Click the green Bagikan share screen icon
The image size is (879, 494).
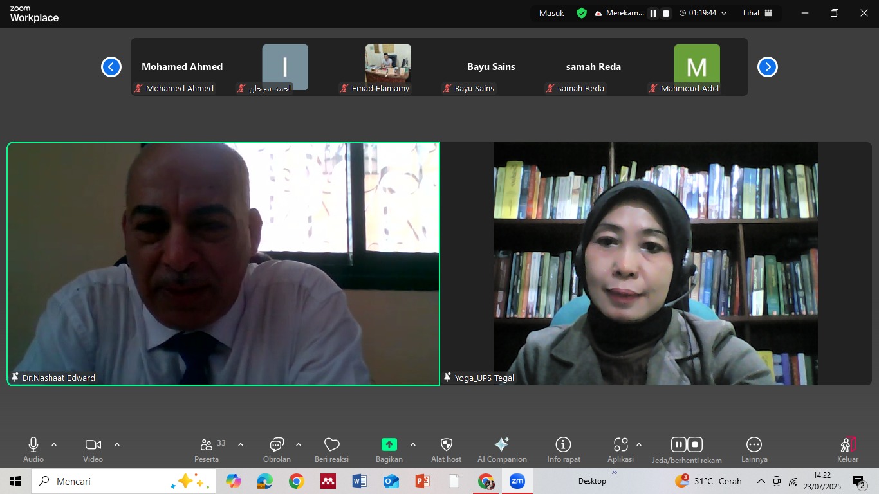pos(389,444)
